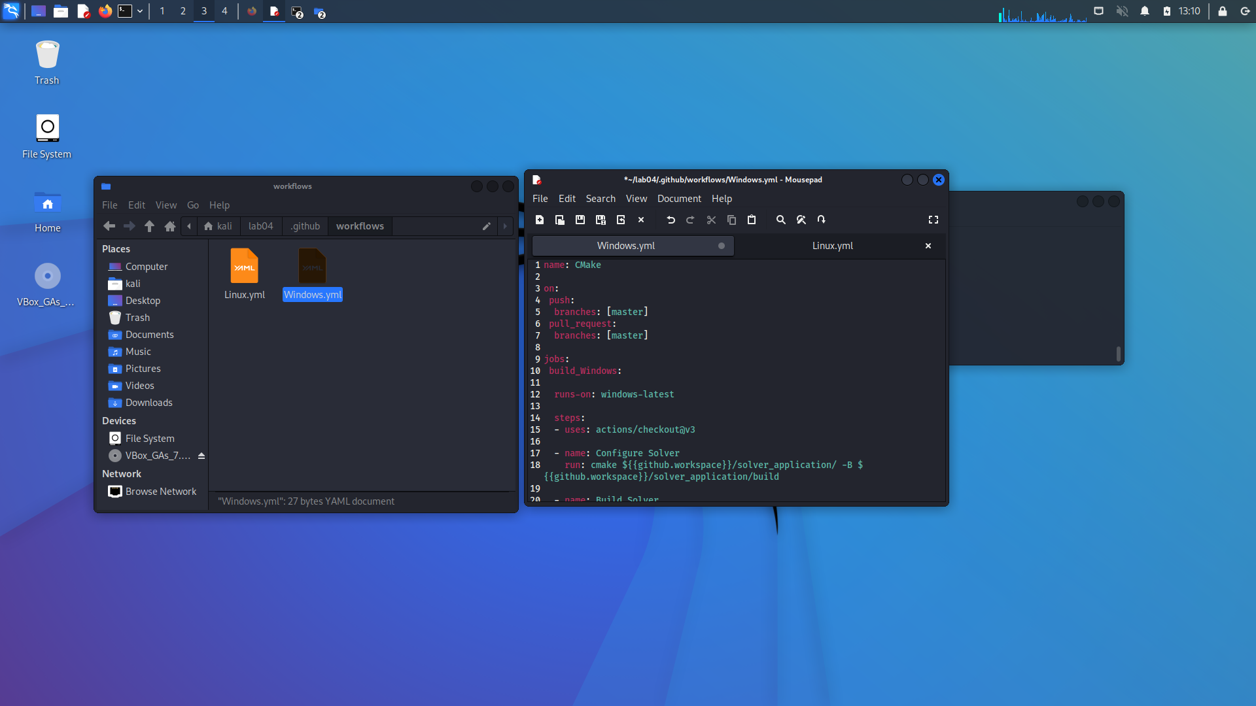Open Find and Replace in Mousepad
The height and width of the screenshot is (706, 1256).
click(x=801, y=220)
